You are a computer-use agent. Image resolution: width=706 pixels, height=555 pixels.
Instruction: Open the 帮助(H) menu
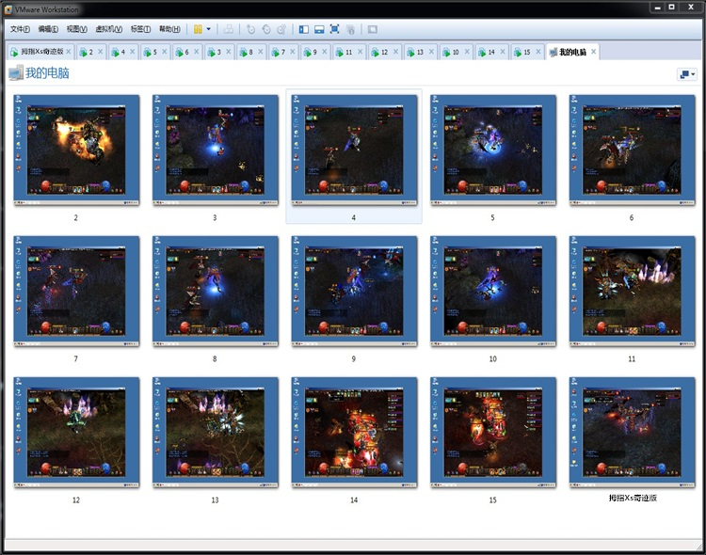point(169,29)
